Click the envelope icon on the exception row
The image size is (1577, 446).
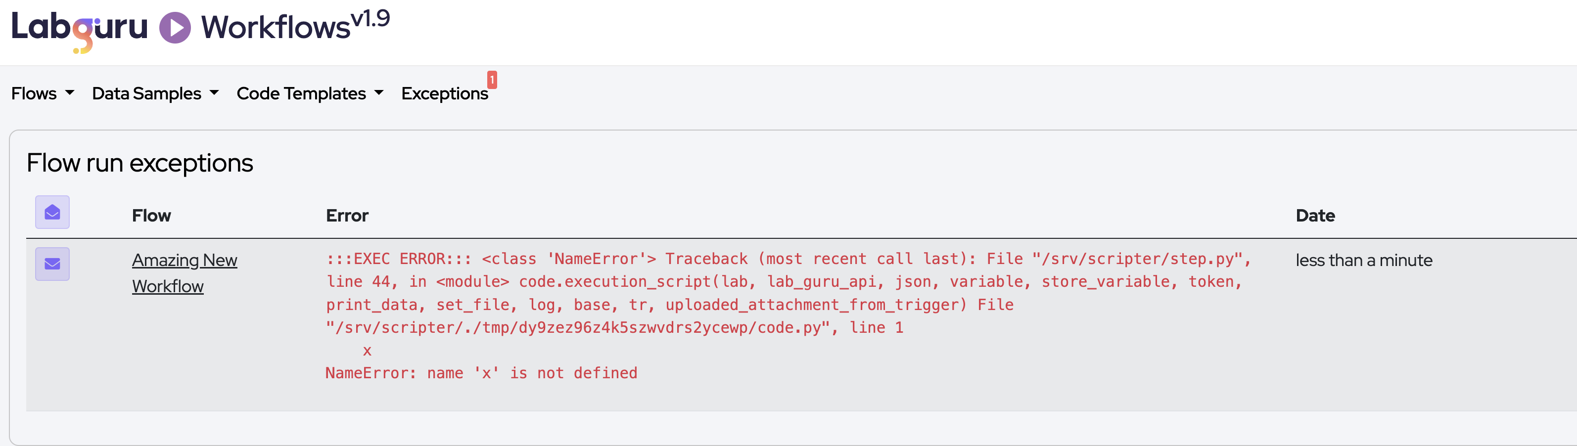(x=52, y=264)
